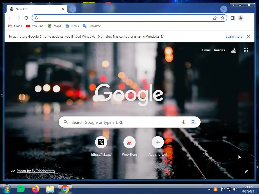Open the Java tray icon

(215, 189)
